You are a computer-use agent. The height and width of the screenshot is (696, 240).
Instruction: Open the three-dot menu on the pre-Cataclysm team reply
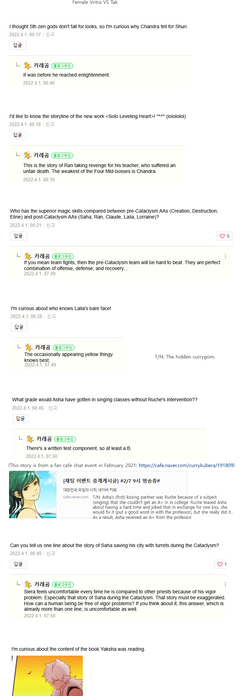[225, 256]
